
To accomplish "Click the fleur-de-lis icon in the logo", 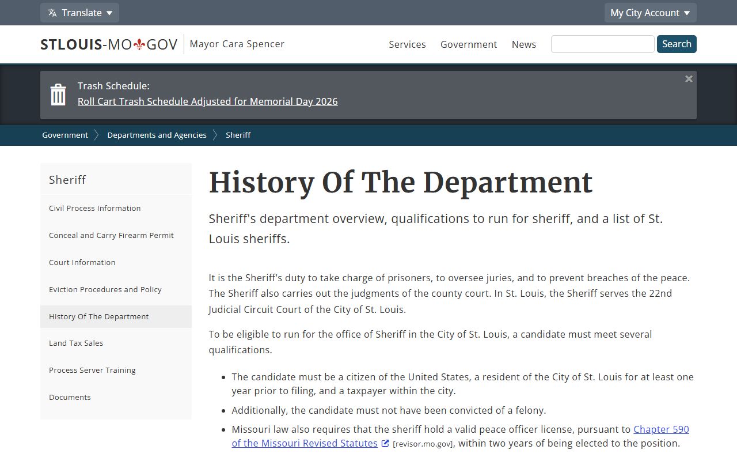I will (139, 44).
